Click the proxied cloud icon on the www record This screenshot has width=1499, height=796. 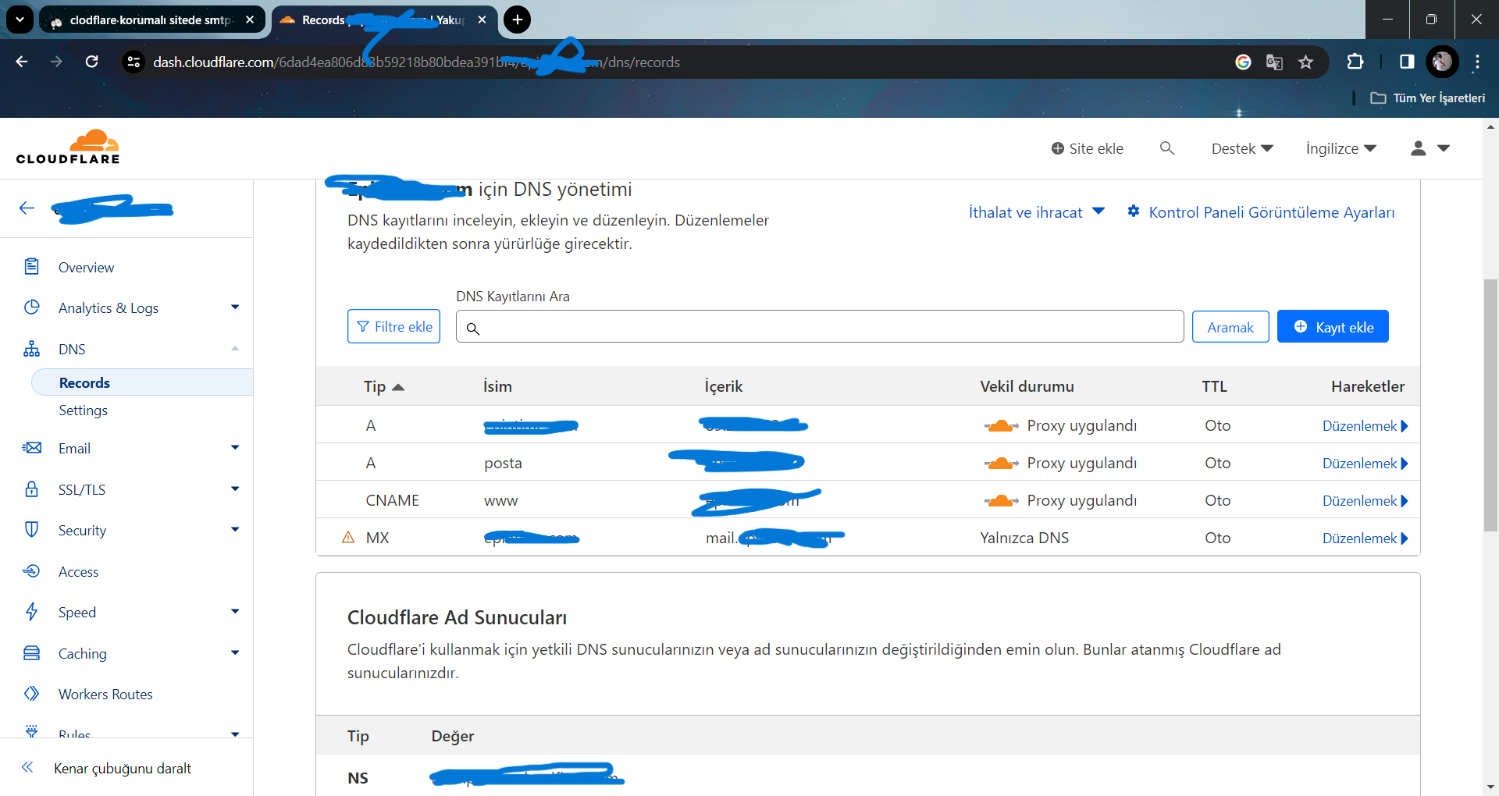pos(1001,500)
